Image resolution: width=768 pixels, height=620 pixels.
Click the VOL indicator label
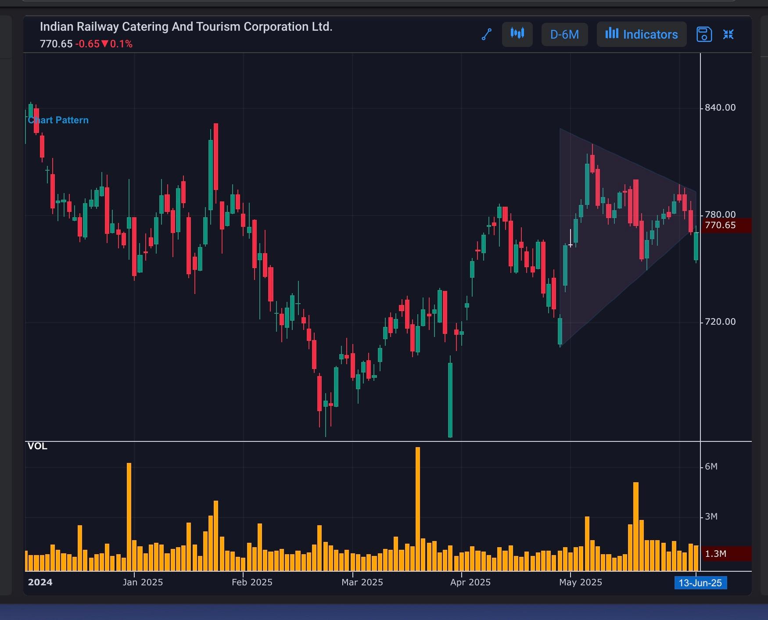coord(37,446)
